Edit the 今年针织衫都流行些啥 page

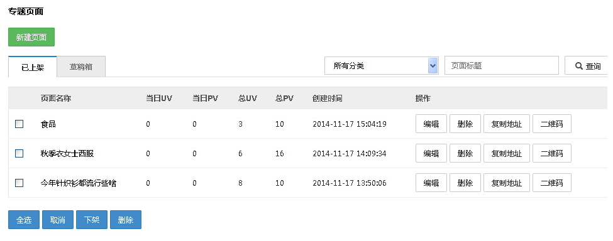click(431, 183)
